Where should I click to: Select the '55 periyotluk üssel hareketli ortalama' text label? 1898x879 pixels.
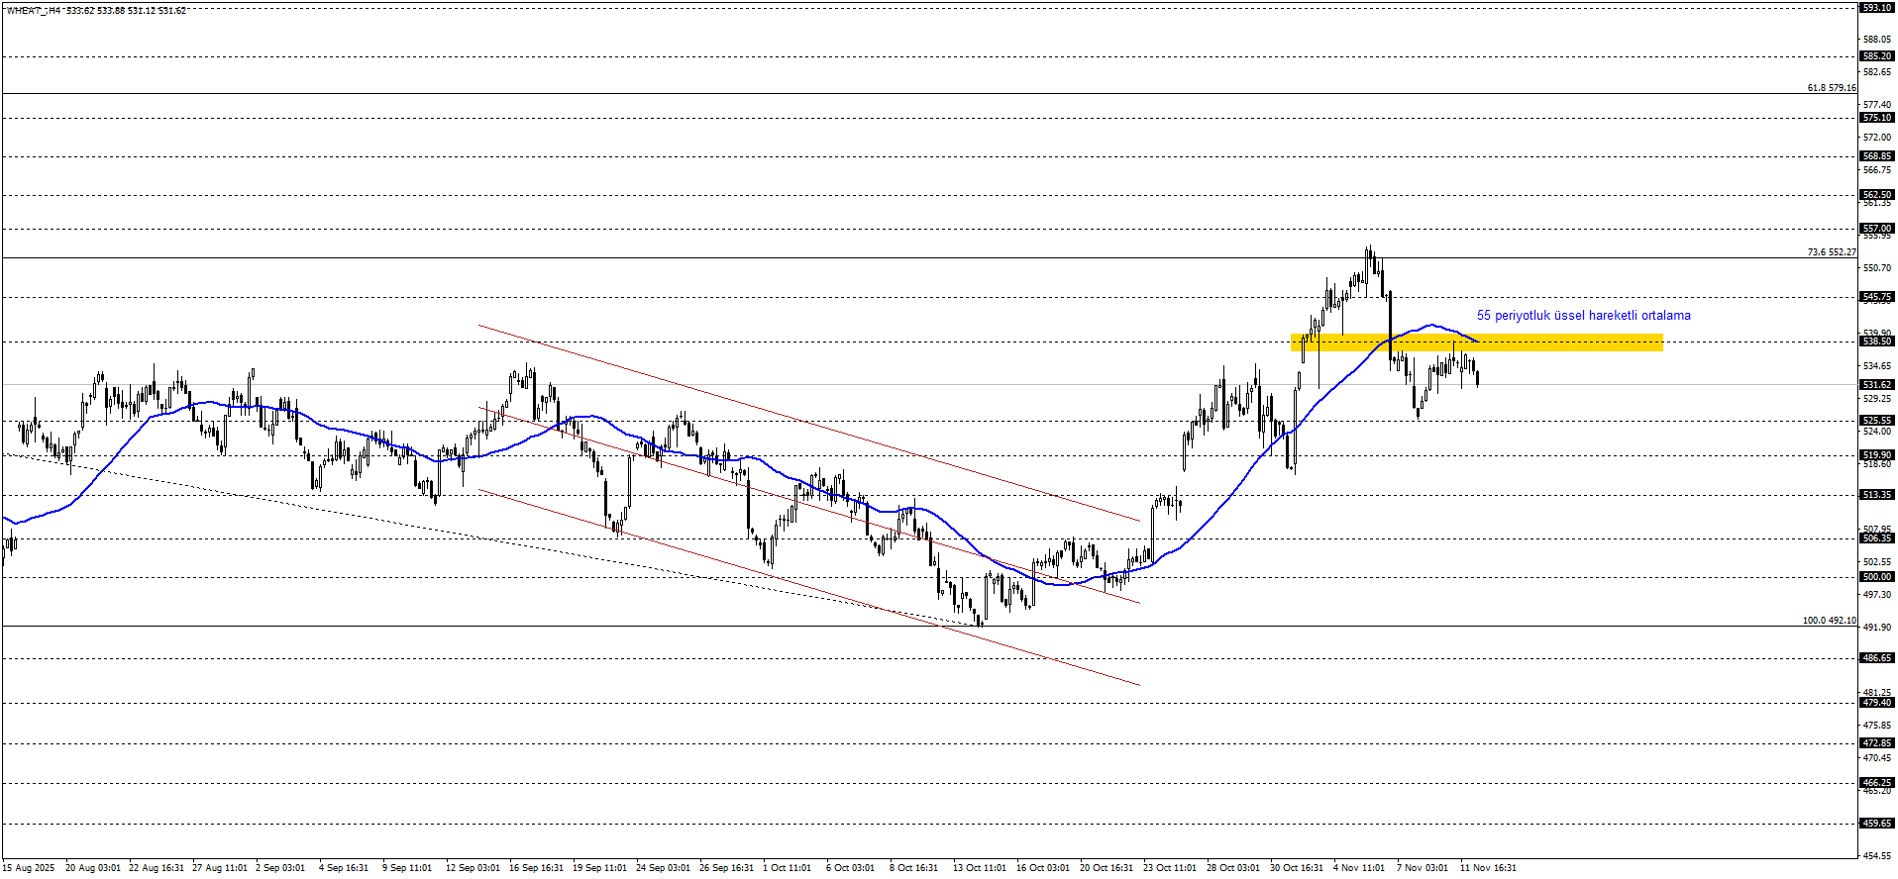click(1583, 316)
